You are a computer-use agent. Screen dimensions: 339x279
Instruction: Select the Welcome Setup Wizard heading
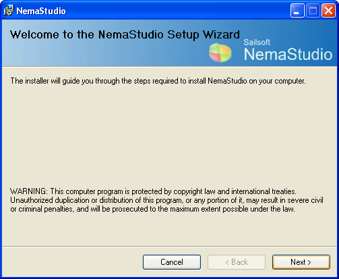point(125,34)
